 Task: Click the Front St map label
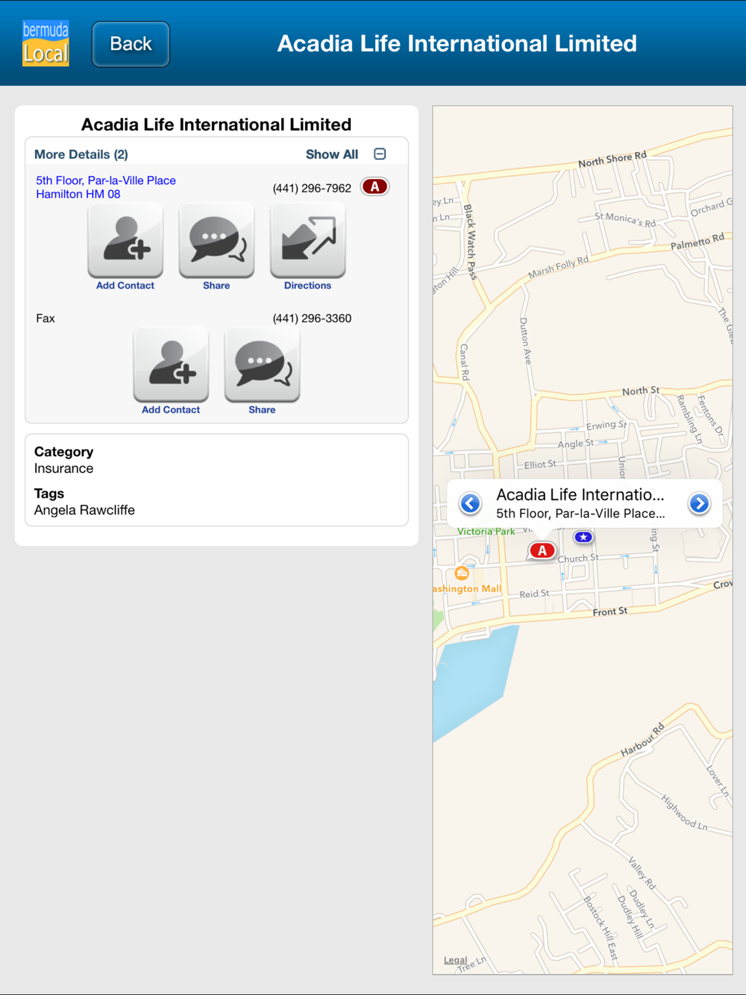pyautogui.click(x=609, y=612)
